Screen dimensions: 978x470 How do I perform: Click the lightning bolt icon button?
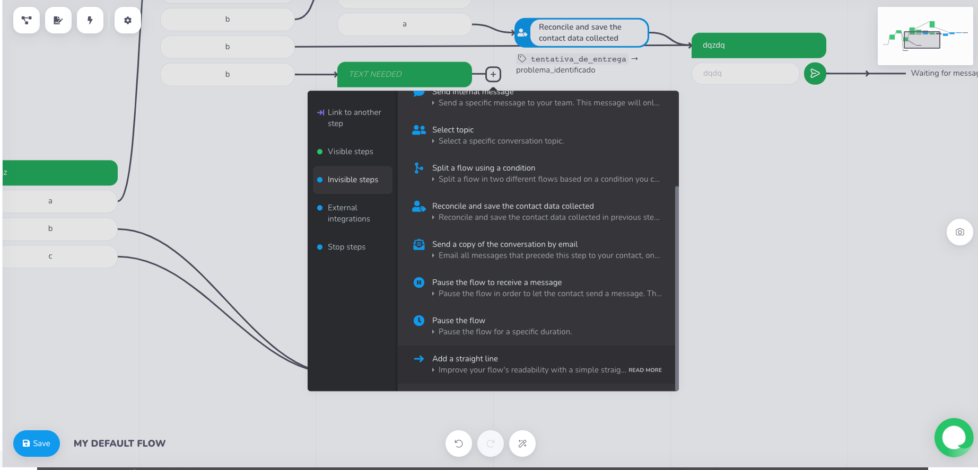click(x=90, y=21)
